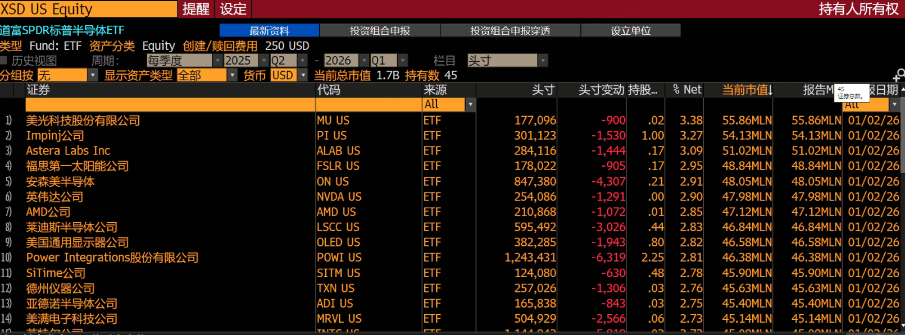
Task: Click the MRVL US ticker code
Action: (x=339, y=319)
